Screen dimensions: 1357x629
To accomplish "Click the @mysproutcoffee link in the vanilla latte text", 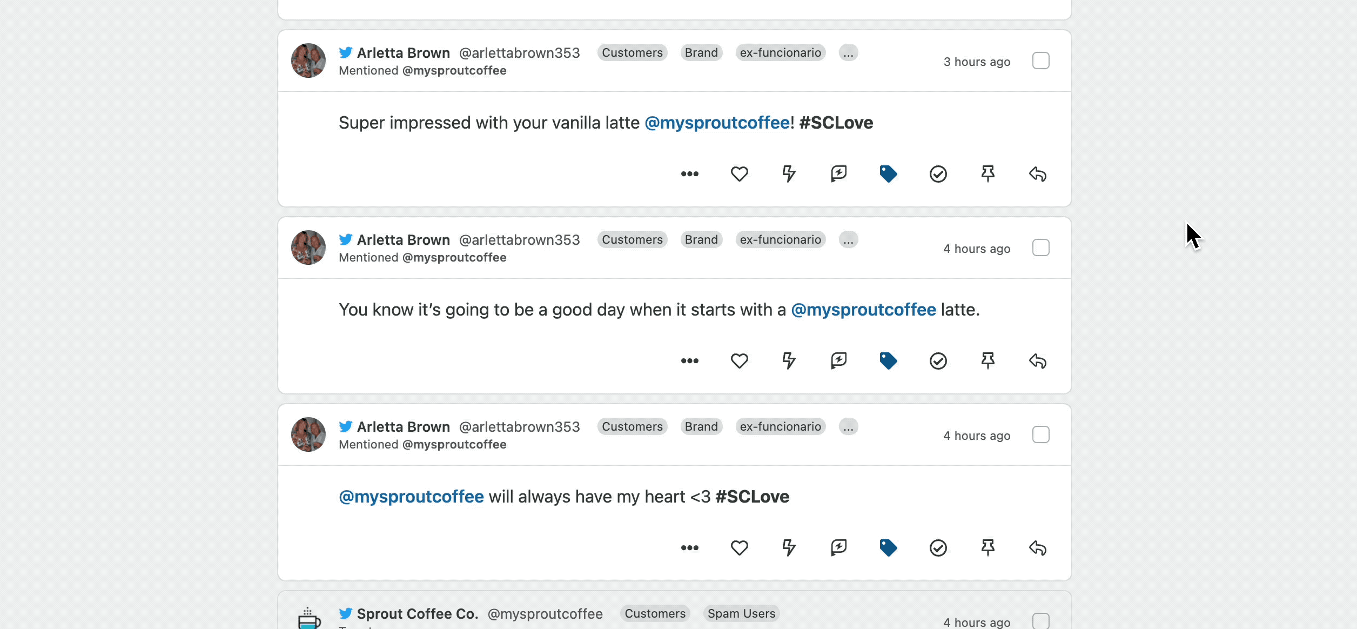I will tap(717, 123).
